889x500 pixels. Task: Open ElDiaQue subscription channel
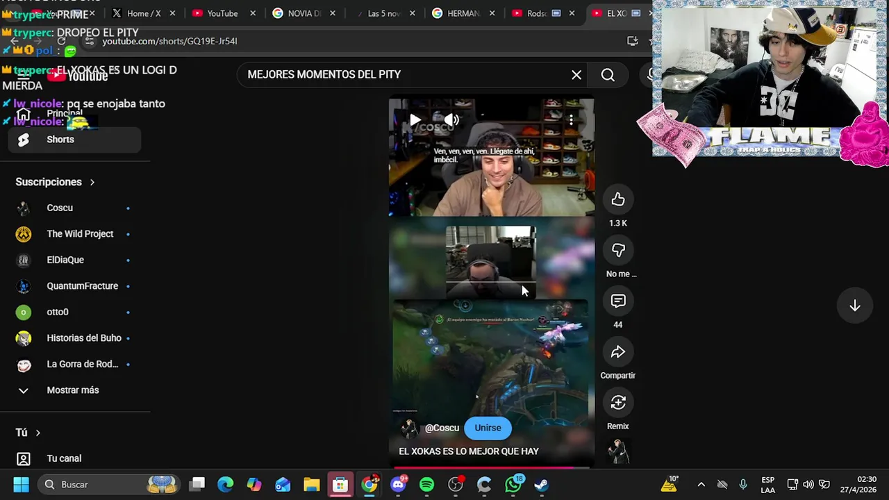(x=74, y=260)
